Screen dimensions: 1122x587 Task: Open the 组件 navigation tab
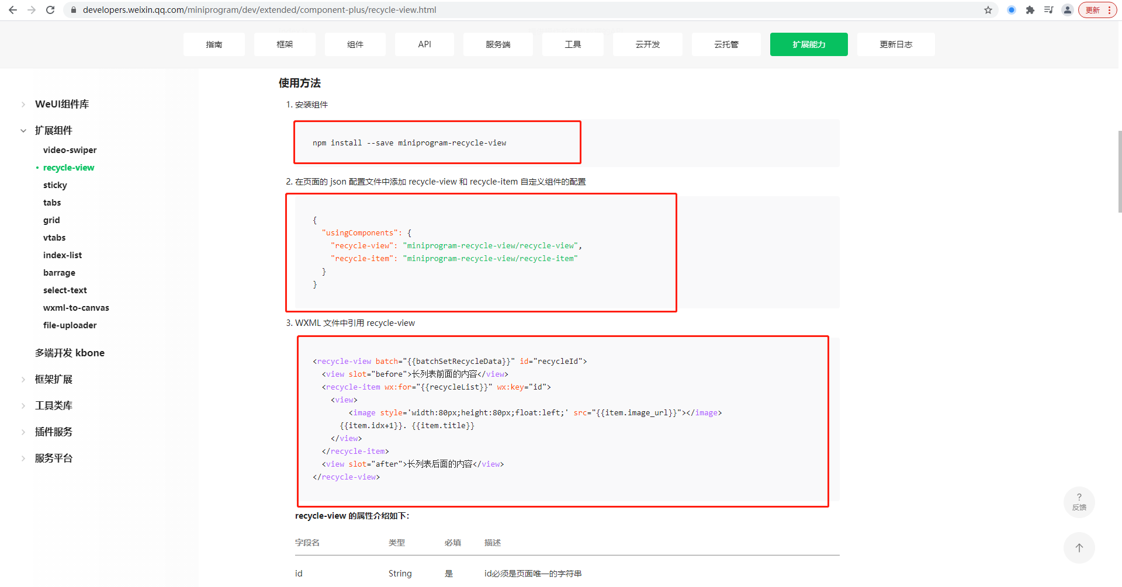coord(355,44)
